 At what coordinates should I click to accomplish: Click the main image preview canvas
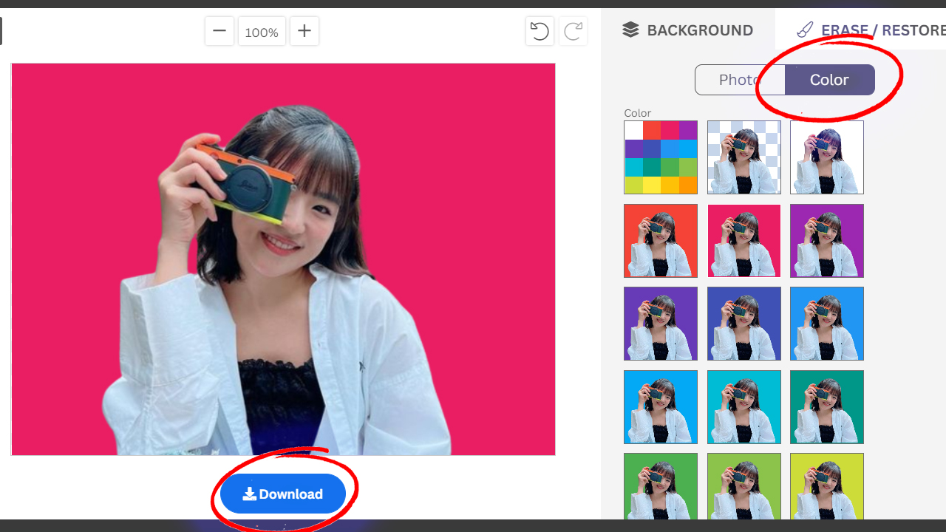pyautogui.click(x=283, y=259)
